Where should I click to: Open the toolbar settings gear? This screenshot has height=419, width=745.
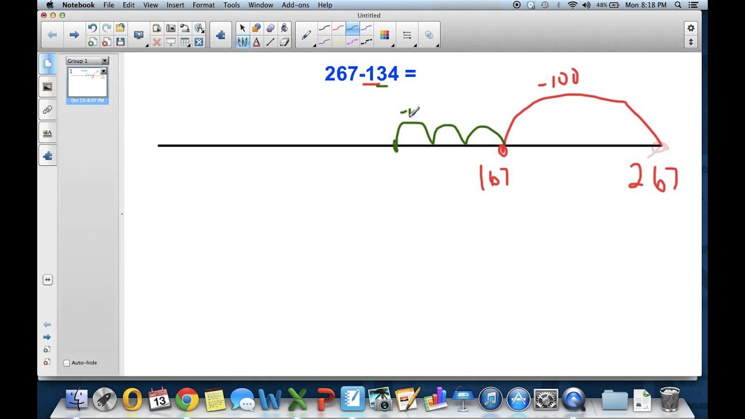(691, 28)
